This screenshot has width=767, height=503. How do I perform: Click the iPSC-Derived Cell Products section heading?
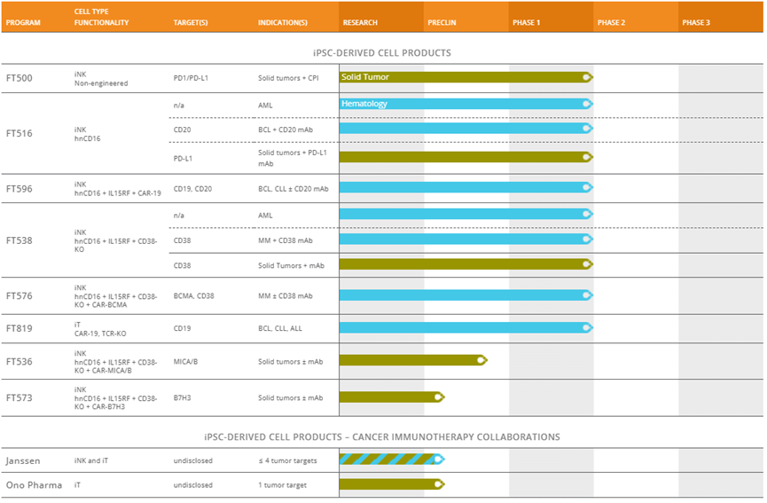click(x=382, y=53)
